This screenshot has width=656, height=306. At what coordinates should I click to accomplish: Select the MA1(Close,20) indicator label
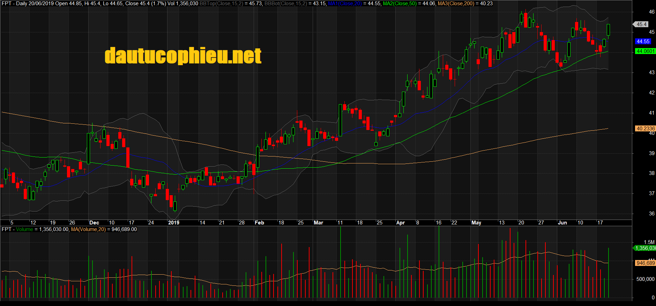[x=344, y=3]
